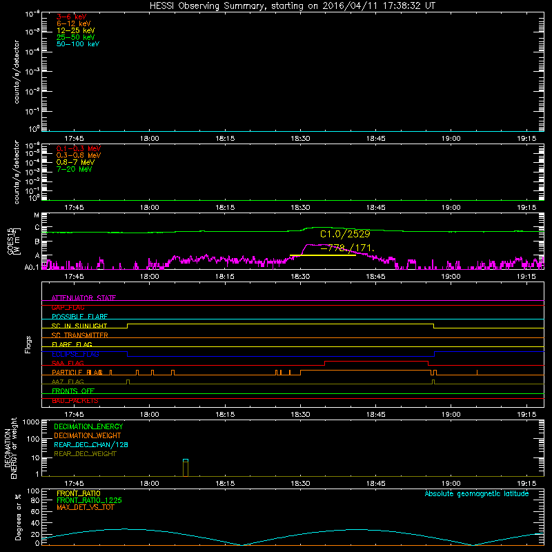This screenshot has width=552, height=552.
Task: Click the 17:45 time label under top panel
Action: [74, 139]
